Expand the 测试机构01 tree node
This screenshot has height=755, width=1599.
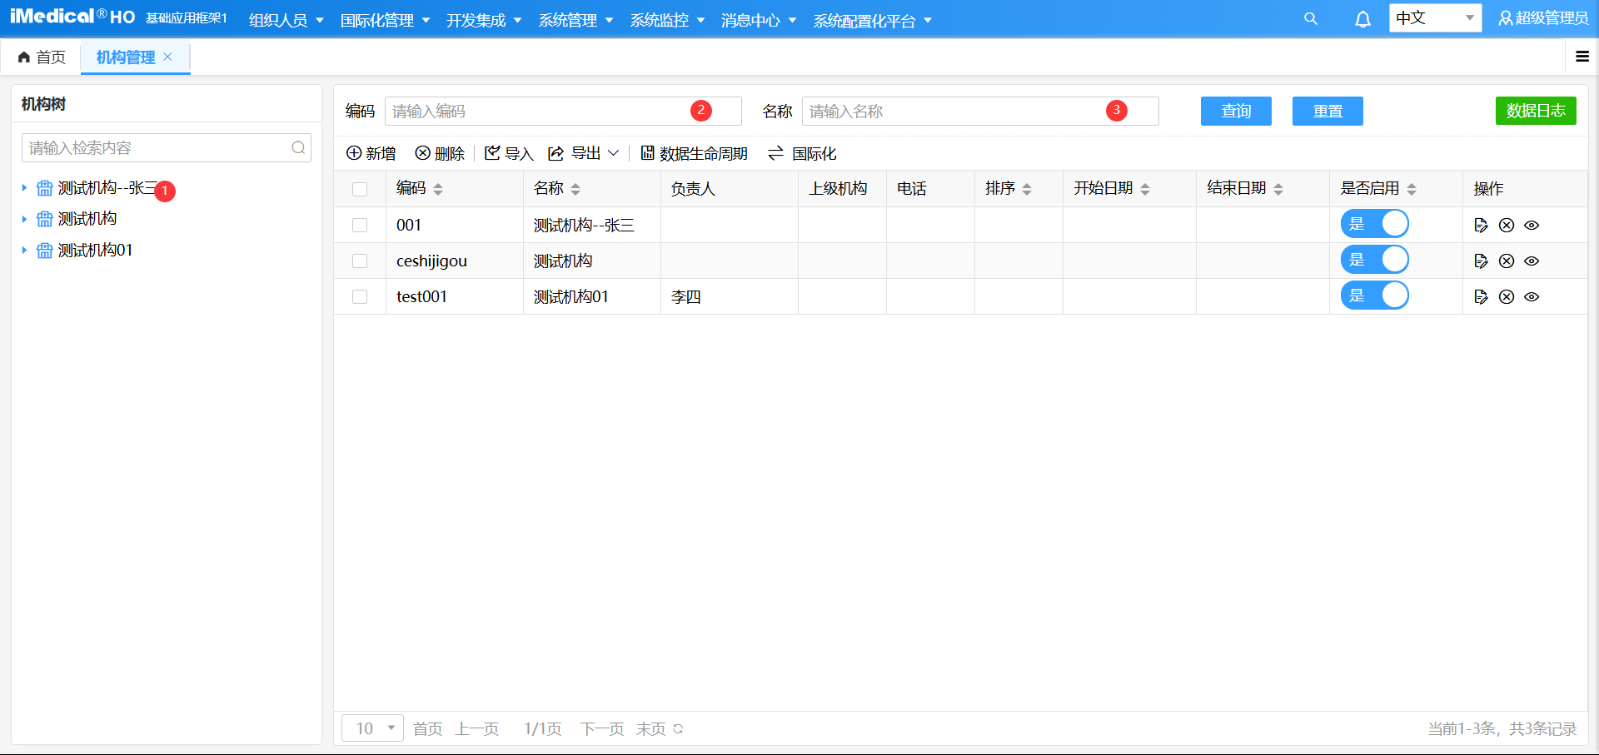click(x=24, y=250)
